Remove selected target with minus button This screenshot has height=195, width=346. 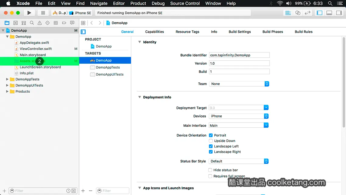point(90,191)
